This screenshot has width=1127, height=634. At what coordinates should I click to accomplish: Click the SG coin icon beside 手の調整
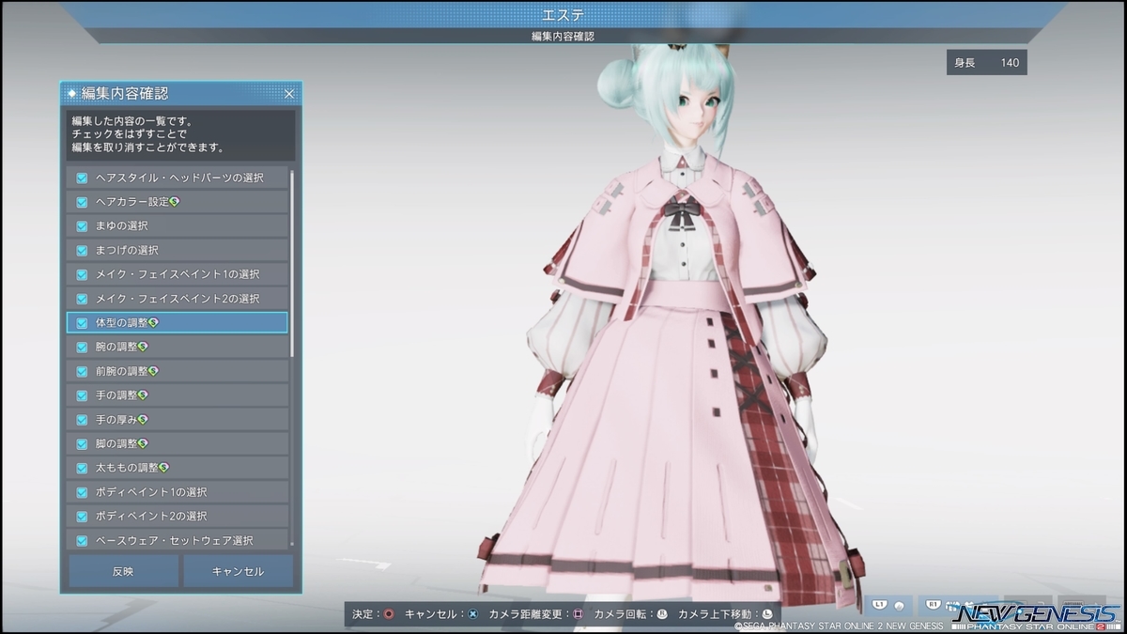click(x=144, y=395)
